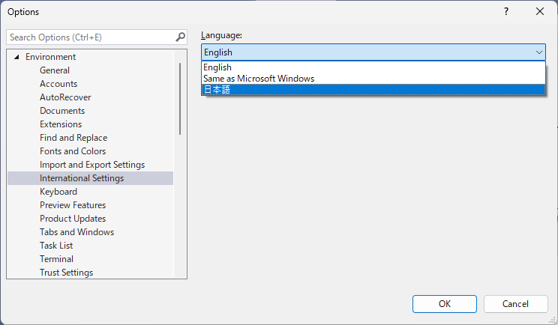This screenshot has height=325, width=558.
Task: Select Preview Features in the tree
Action: coord(73,205)
